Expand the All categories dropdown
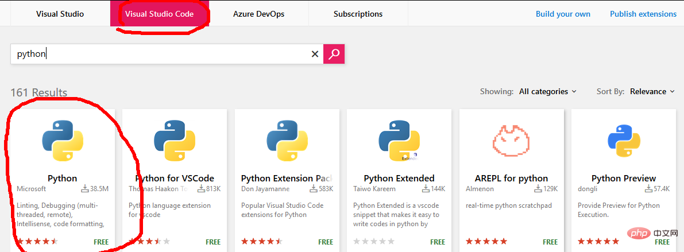This screenshot has height=252, width=684. click(548, 91)
